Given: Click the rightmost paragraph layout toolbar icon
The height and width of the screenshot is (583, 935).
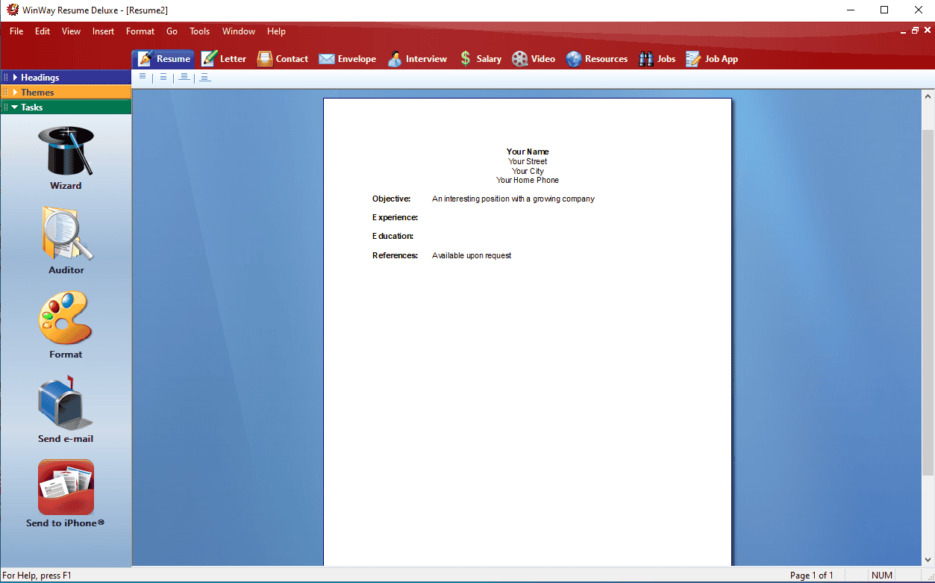Looking at the screenshot, I should click(205, 77).
